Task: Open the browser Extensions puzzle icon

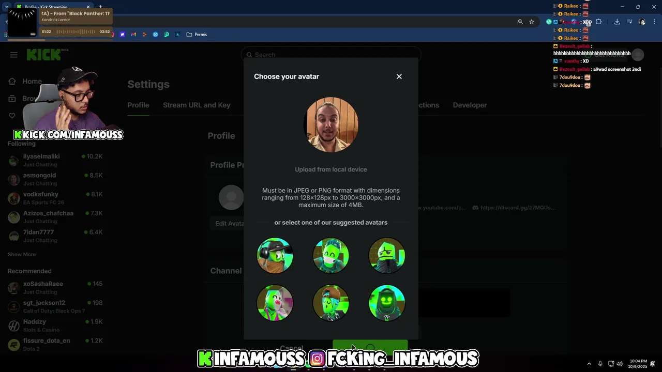Action: 599,22
